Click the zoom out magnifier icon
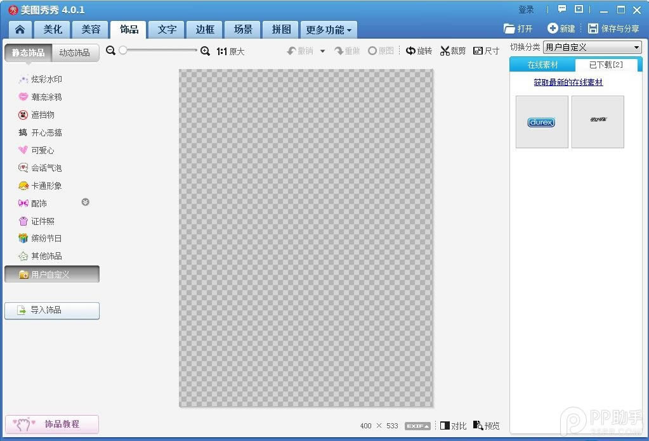The height and width of the screenshot is (441, 649). (110, 51)
